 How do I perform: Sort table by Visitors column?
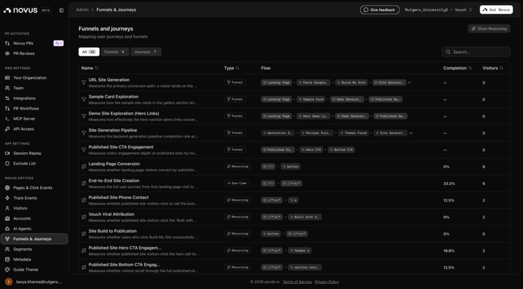493,68
